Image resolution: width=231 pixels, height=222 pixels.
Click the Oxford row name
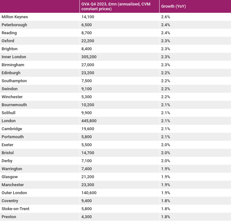8,41
